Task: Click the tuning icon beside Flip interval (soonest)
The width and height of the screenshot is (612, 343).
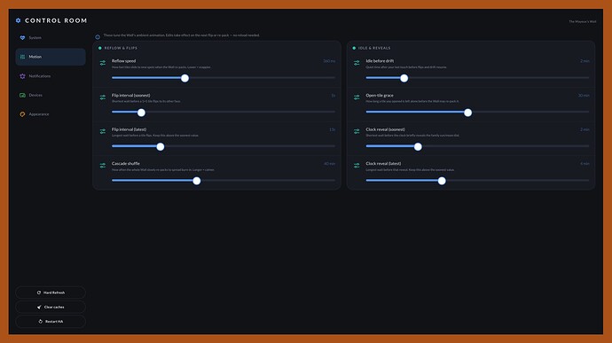Action: (103, 97)
